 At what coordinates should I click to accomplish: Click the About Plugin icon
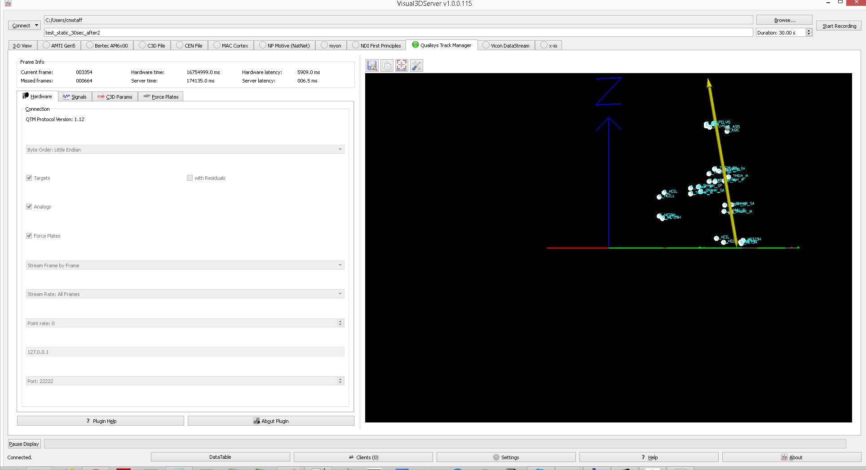pyautogui.click(x=256, y=421)
